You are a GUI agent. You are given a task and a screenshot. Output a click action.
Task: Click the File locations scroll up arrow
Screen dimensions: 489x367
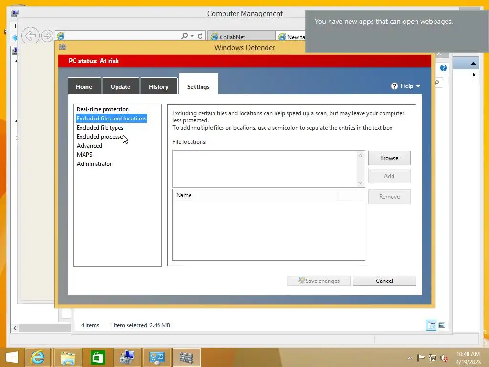pos(360,155)
